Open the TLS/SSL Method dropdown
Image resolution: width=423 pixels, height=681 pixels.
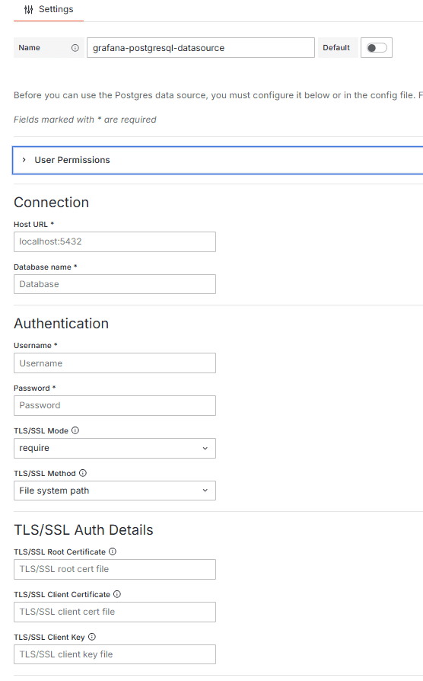tap(115, 491)
